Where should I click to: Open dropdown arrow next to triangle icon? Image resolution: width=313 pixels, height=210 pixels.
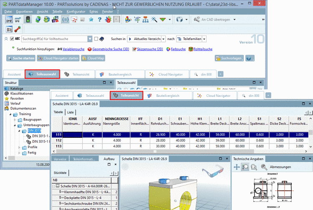(170, 20)
